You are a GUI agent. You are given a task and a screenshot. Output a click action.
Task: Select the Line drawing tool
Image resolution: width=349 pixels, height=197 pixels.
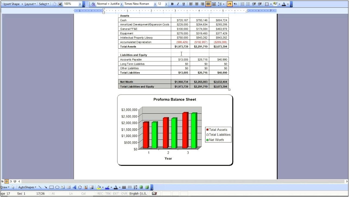click(x=40, y=187)
